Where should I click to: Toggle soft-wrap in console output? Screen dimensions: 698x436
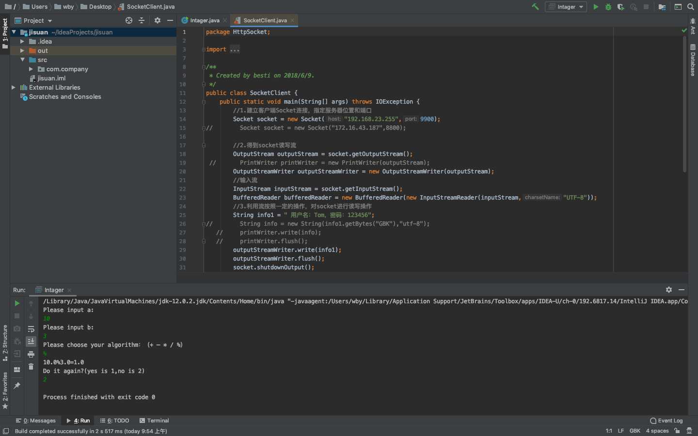[x=31, y=329]
